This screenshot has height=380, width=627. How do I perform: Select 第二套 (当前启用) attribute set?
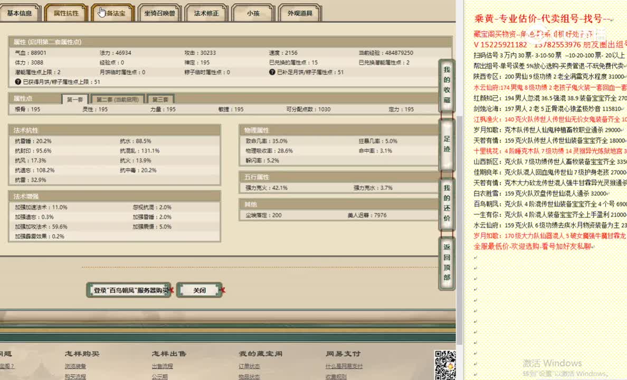click(118, 99)
